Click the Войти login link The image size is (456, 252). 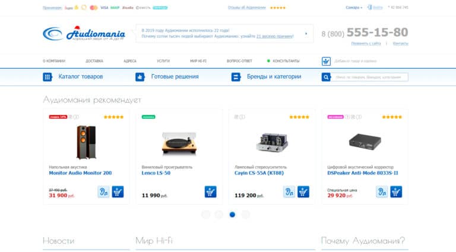tap(378, 8)
